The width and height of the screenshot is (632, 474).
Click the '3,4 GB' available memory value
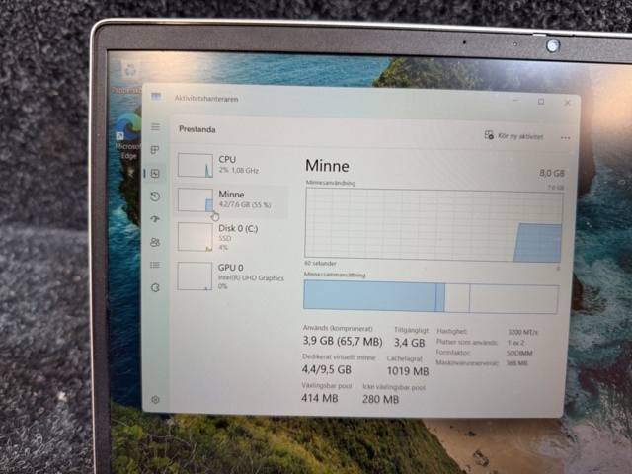(410, 343)
